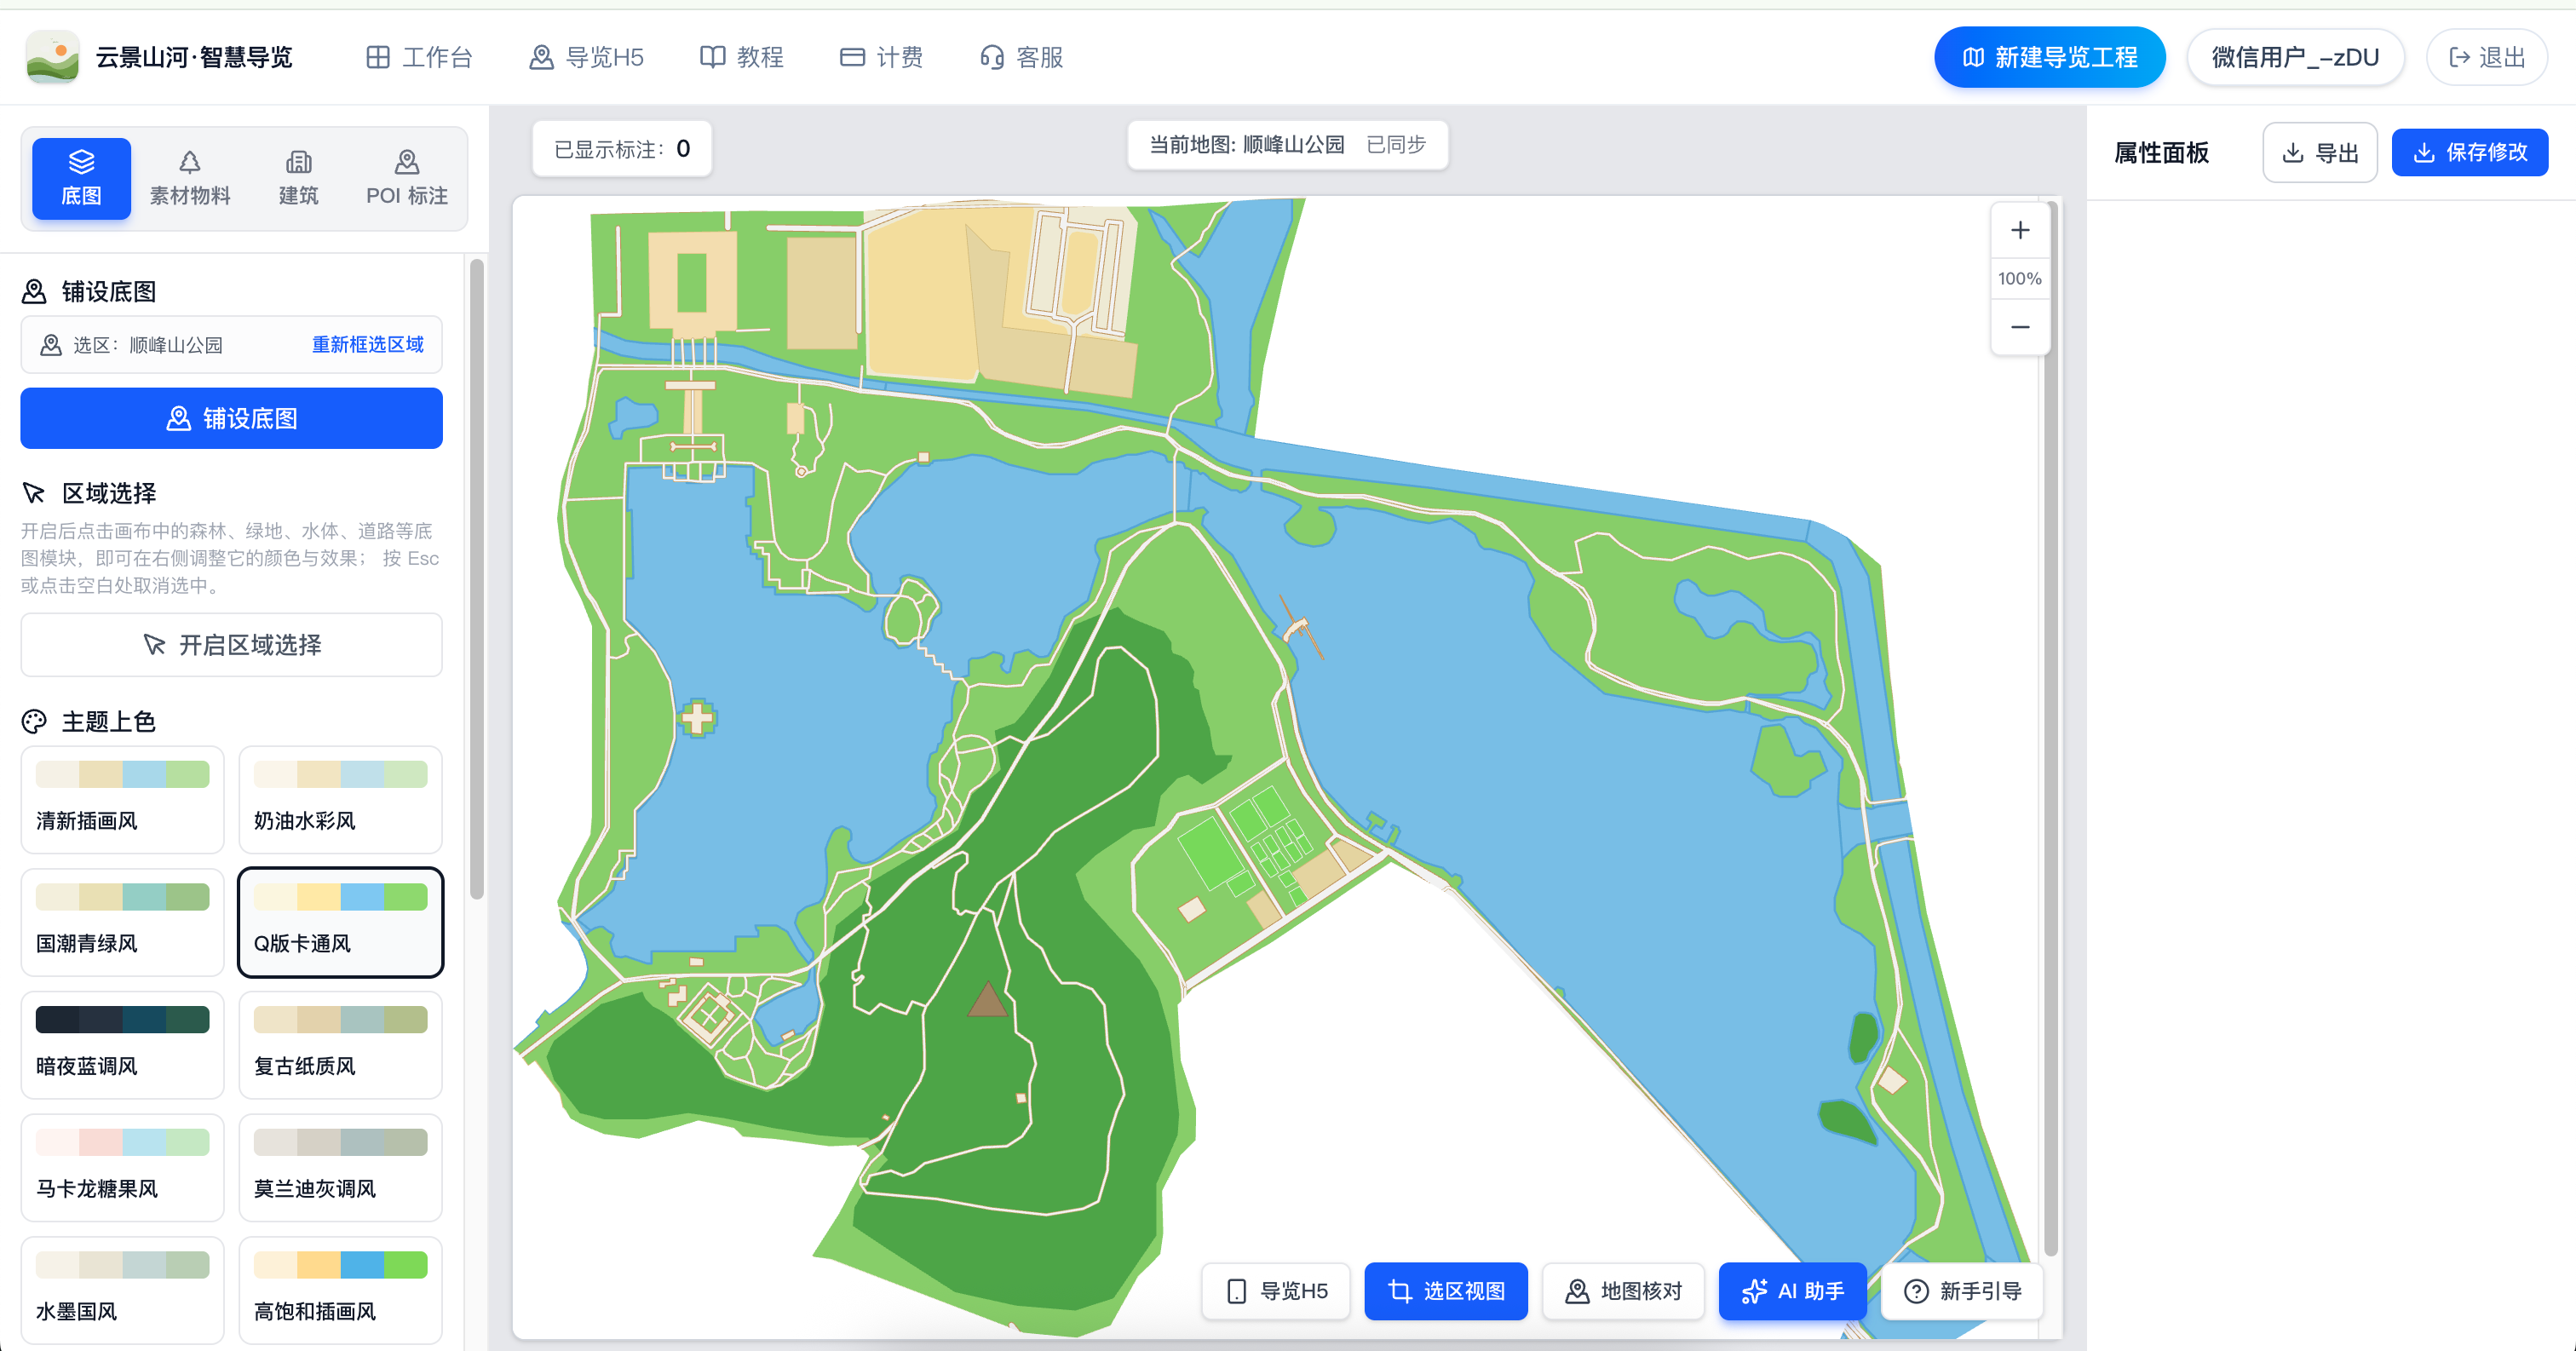Image resolution: width=2576 pixels, height=1351 pixels.
Task: Choose the 国潮青绿风 theme swatch
Action: click(x=122, y=922)
